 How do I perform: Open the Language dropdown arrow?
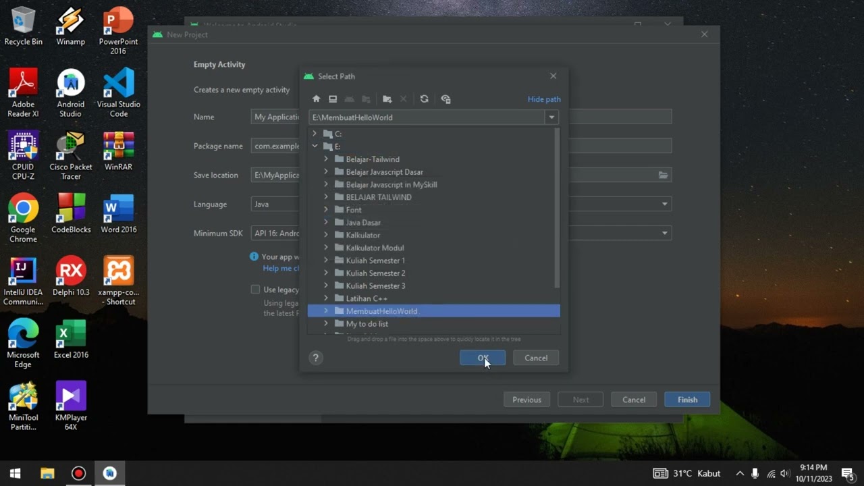664,204
